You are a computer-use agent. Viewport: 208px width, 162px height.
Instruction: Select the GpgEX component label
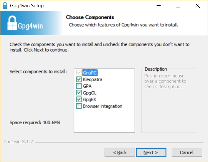point(89,100)
